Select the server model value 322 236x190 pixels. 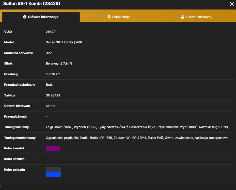tap(49, 53)
